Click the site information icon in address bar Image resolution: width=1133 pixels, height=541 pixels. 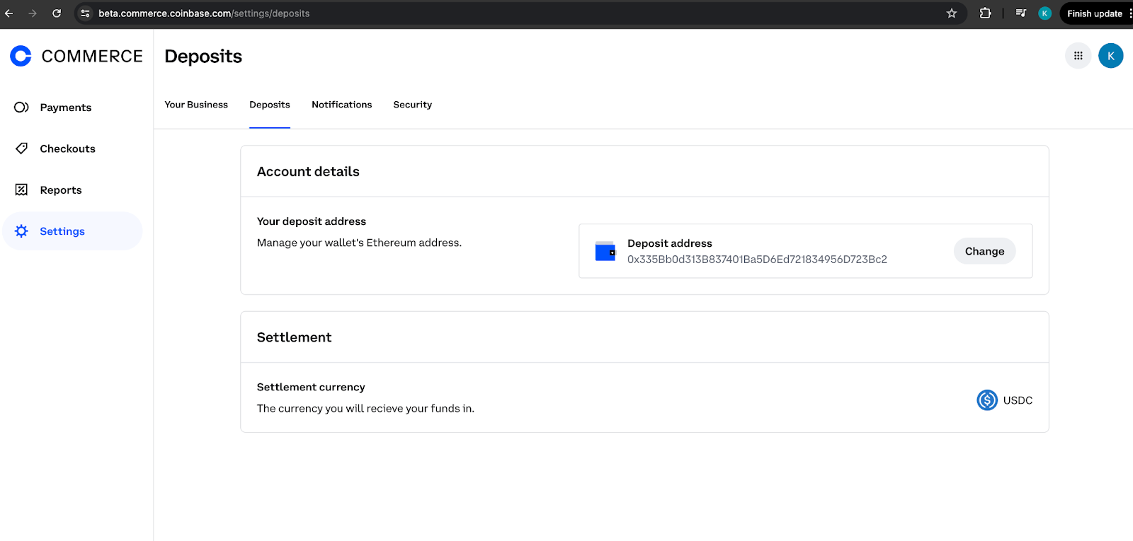coord(85,13)
